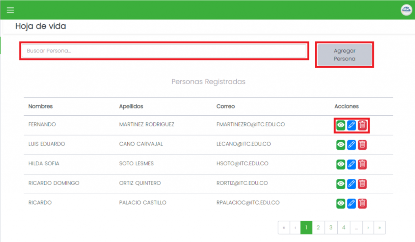415x242 pixels.
Task: Edit FERNANDO MARTINEZ RODRIGUEZ with pencil icon
Action: (352, 125)
